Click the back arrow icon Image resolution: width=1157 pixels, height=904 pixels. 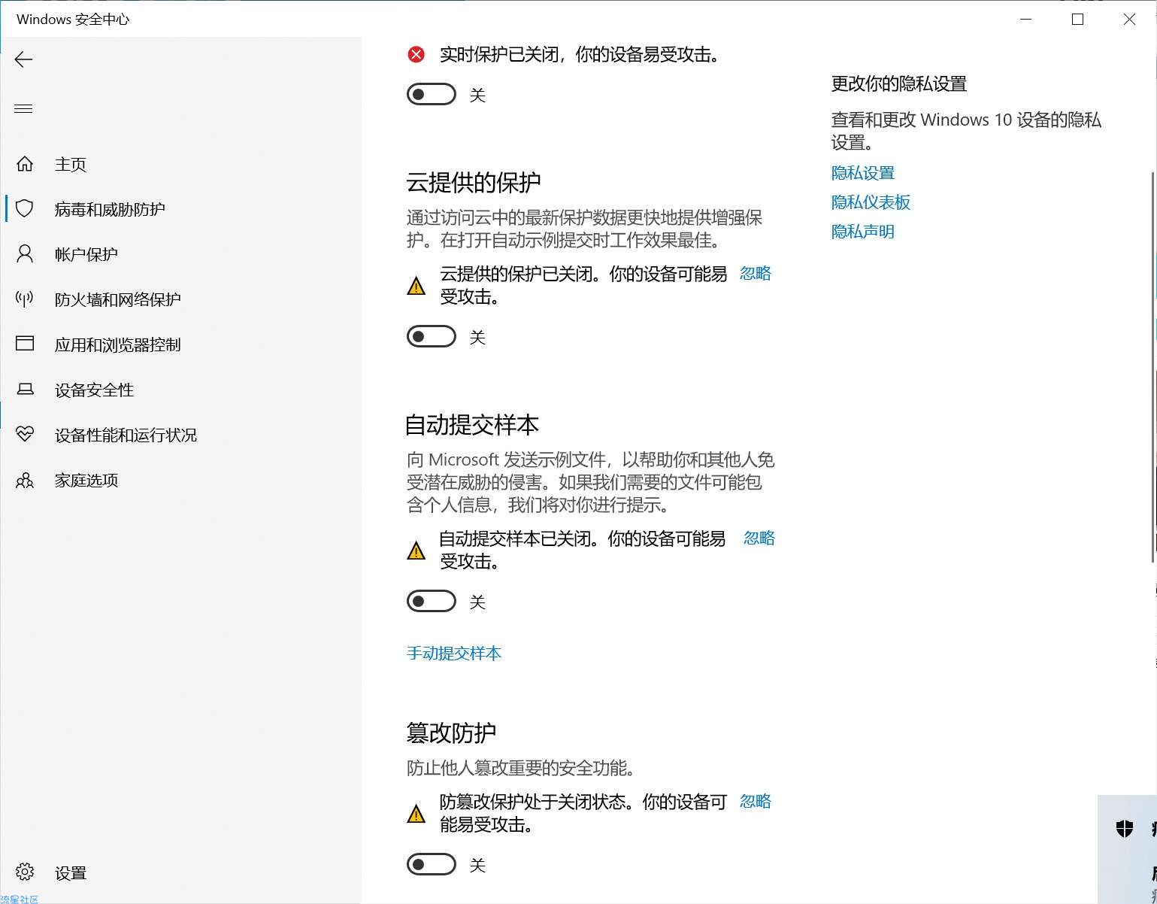pos(23,59)
